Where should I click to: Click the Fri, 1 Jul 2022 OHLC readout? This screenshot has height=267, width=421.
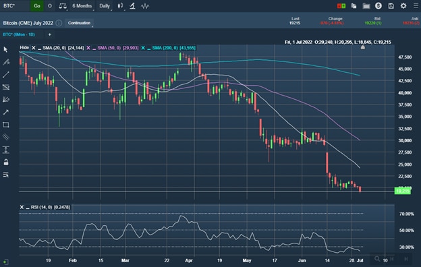click(x=338, y=42)
